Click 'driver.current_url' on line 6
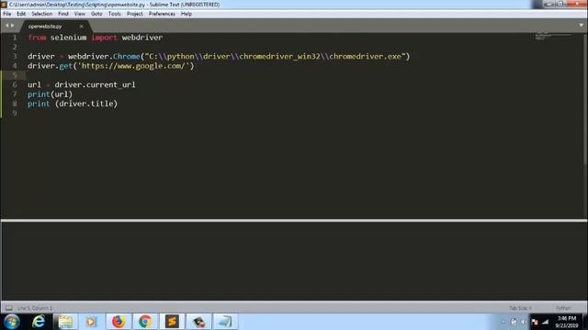Viewport: 588px width, 330px height. coord(95,85)
